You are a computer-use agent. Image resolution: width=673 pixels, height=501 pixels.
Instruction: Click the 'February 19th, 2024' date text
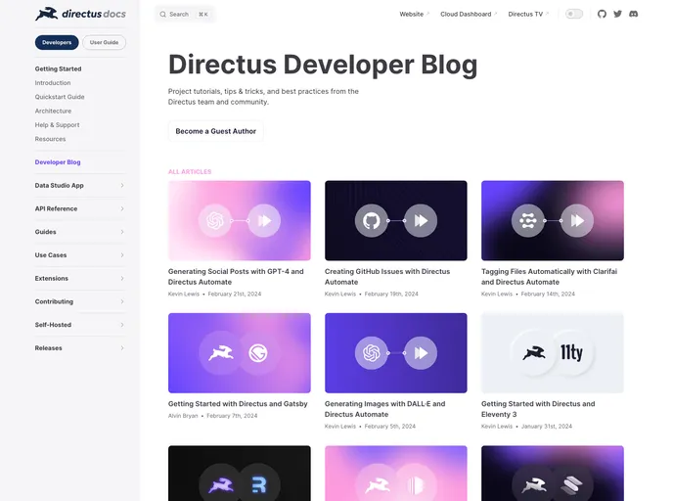[x=391, y=295]
